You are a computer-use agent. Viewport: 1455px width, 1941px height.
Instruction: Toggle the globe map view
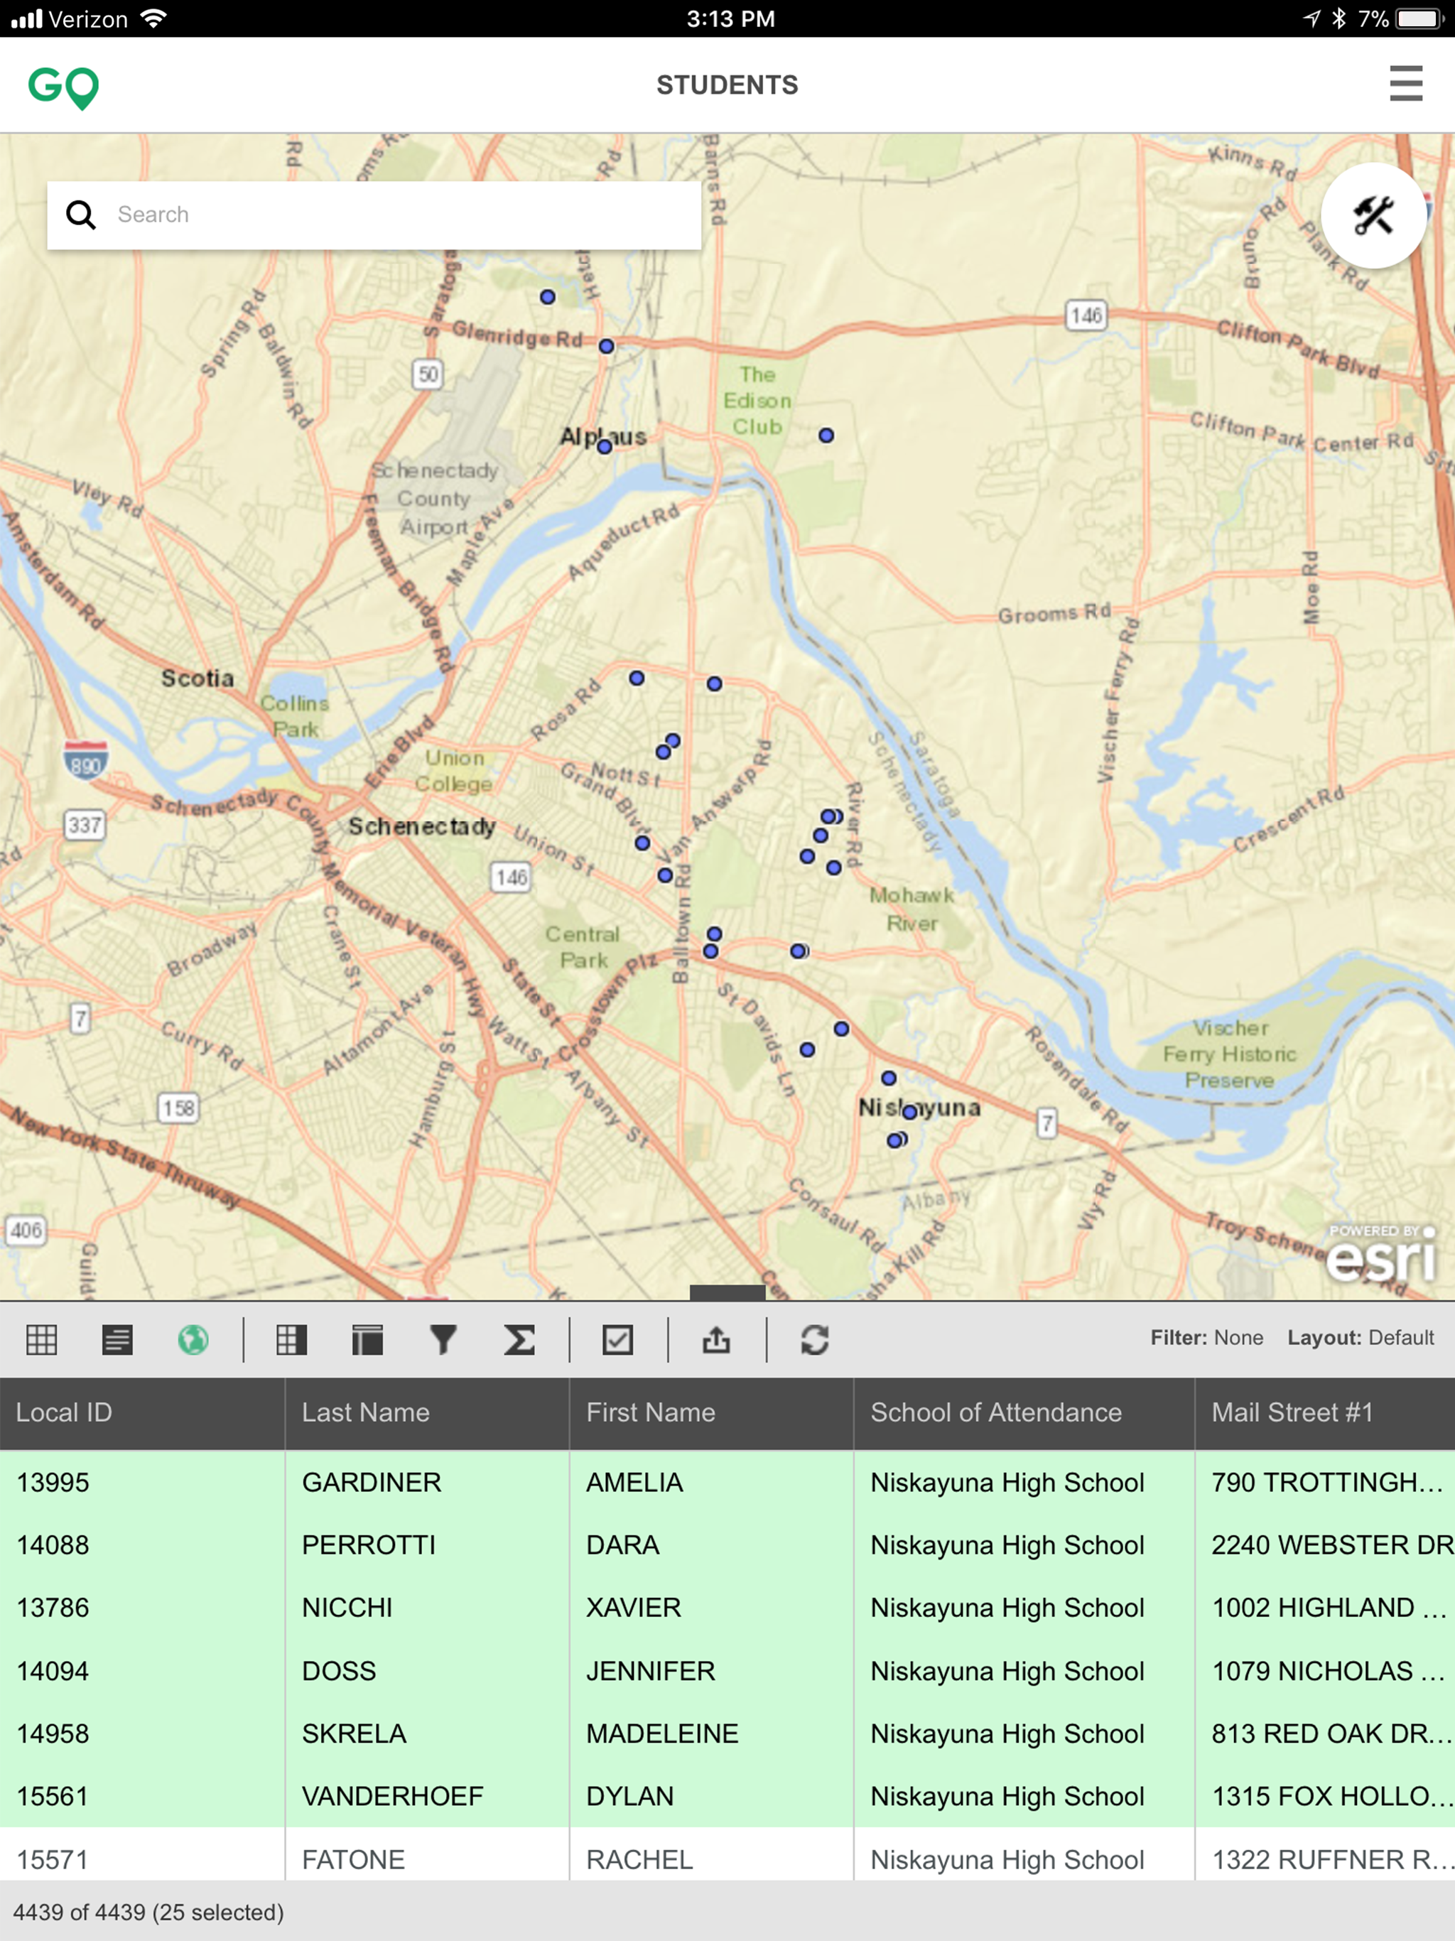point(193,1339)
